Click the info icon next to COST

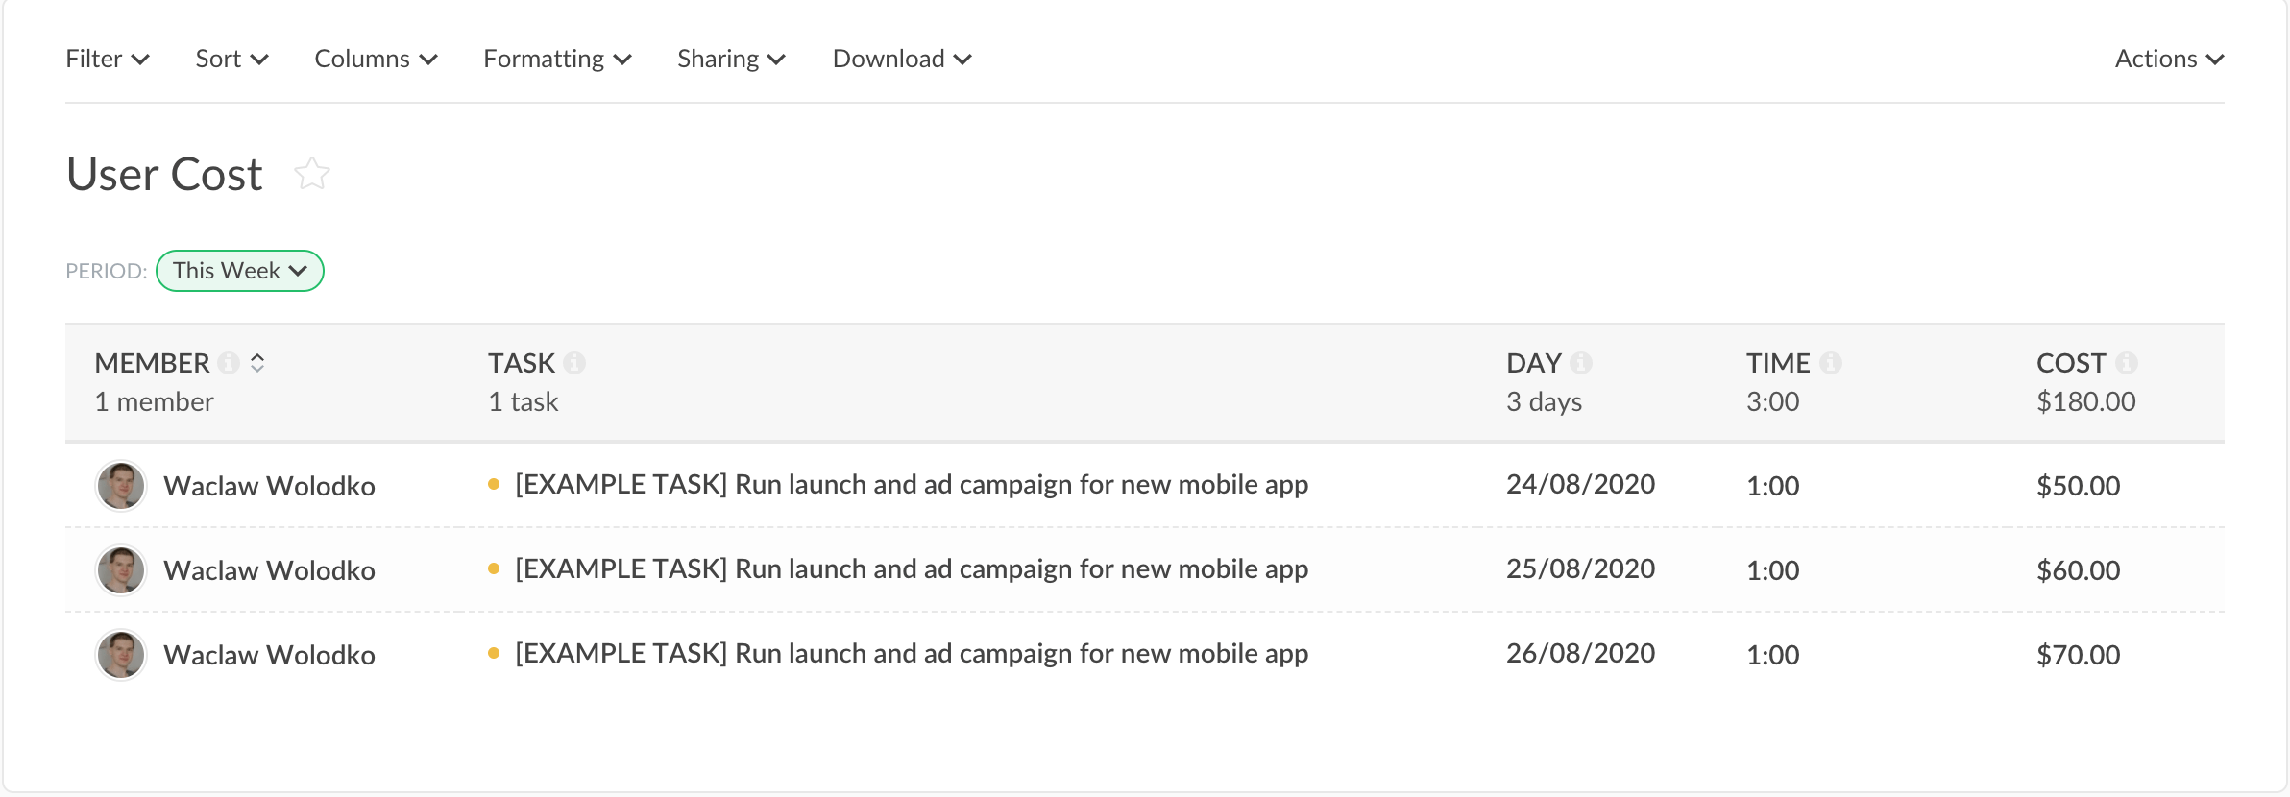coord(2127,363)
